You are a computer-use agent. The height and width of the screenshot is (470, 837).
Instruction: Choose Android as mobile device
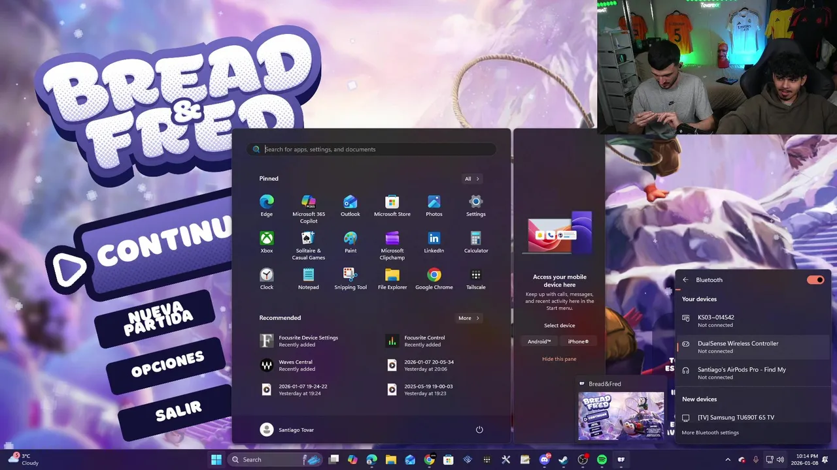coord(539,341)
